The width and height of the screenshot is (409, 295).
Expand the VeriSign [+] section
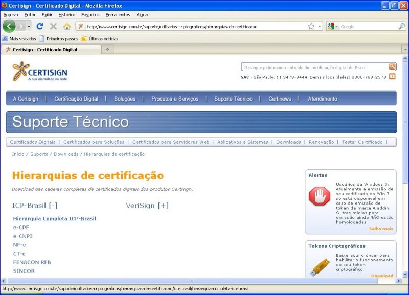(x=147, y=206)
